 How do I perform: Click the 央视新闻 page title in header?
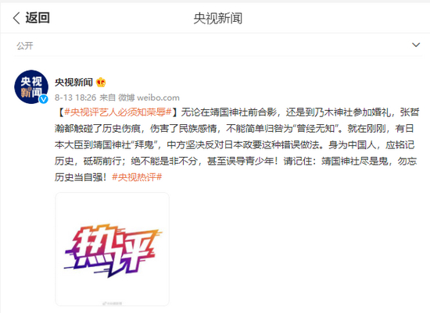point(218,19)
